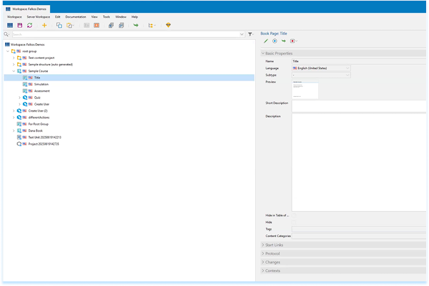This screenshot has height=286, width=429.
Task: Click the purple Save icon in toolbar
Action: [x=20, y=26]
